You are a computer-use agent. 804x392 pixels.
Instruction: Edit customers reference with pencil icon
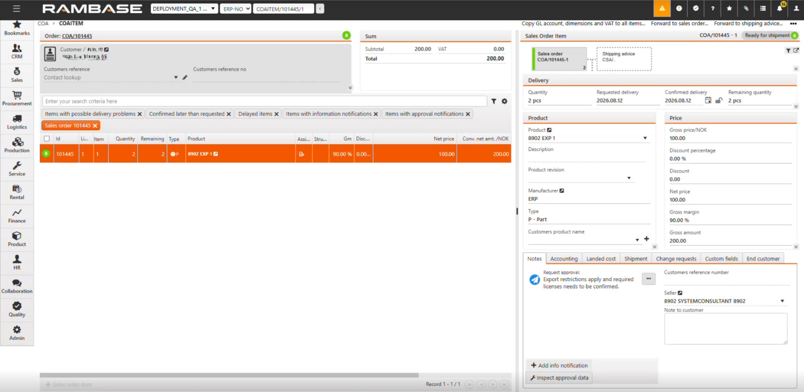point(185,77)
